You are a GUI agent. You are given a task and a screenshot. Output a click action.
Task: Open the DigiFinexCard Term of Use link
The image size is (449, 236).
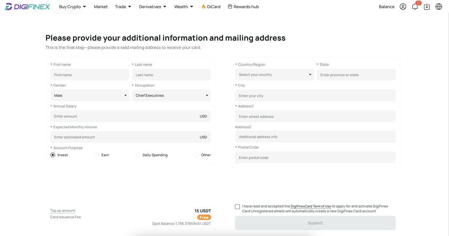tap(311, 206)
